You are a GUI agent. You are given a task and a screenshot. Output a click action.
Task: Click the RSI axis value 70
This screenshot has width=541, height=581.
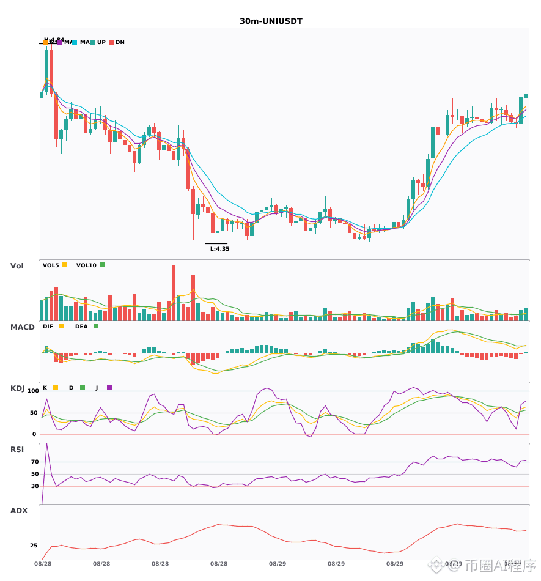tap(35, 462)
